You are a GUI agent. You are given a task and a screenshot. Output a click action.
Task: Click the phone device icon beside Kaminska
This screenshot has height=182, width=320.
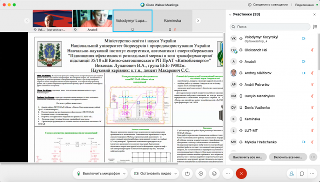(x=241, y=119)
